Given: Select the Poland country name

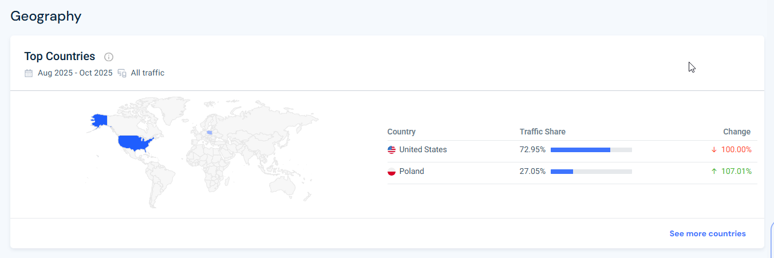Looking at the screenshot, I should coord(412,172).
